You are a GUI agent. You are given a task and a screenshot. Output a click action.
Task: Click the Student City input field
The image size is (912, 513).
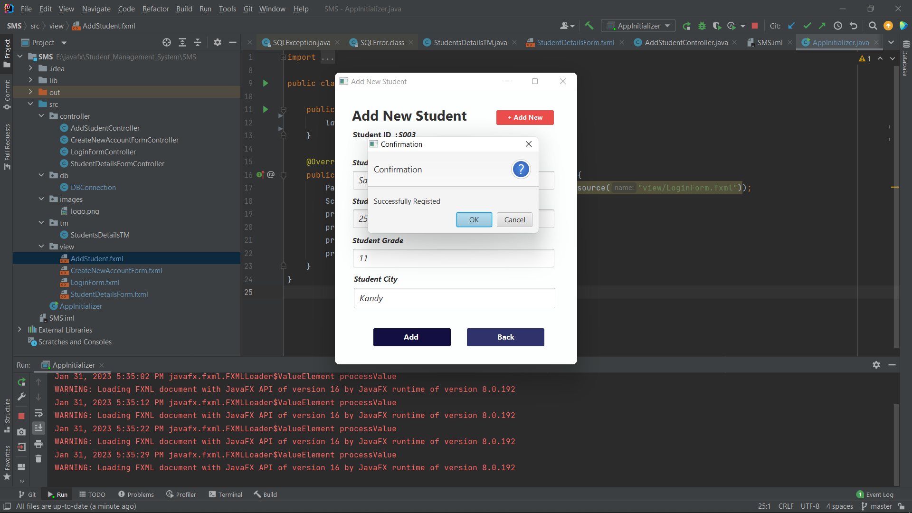click(454, 298)
